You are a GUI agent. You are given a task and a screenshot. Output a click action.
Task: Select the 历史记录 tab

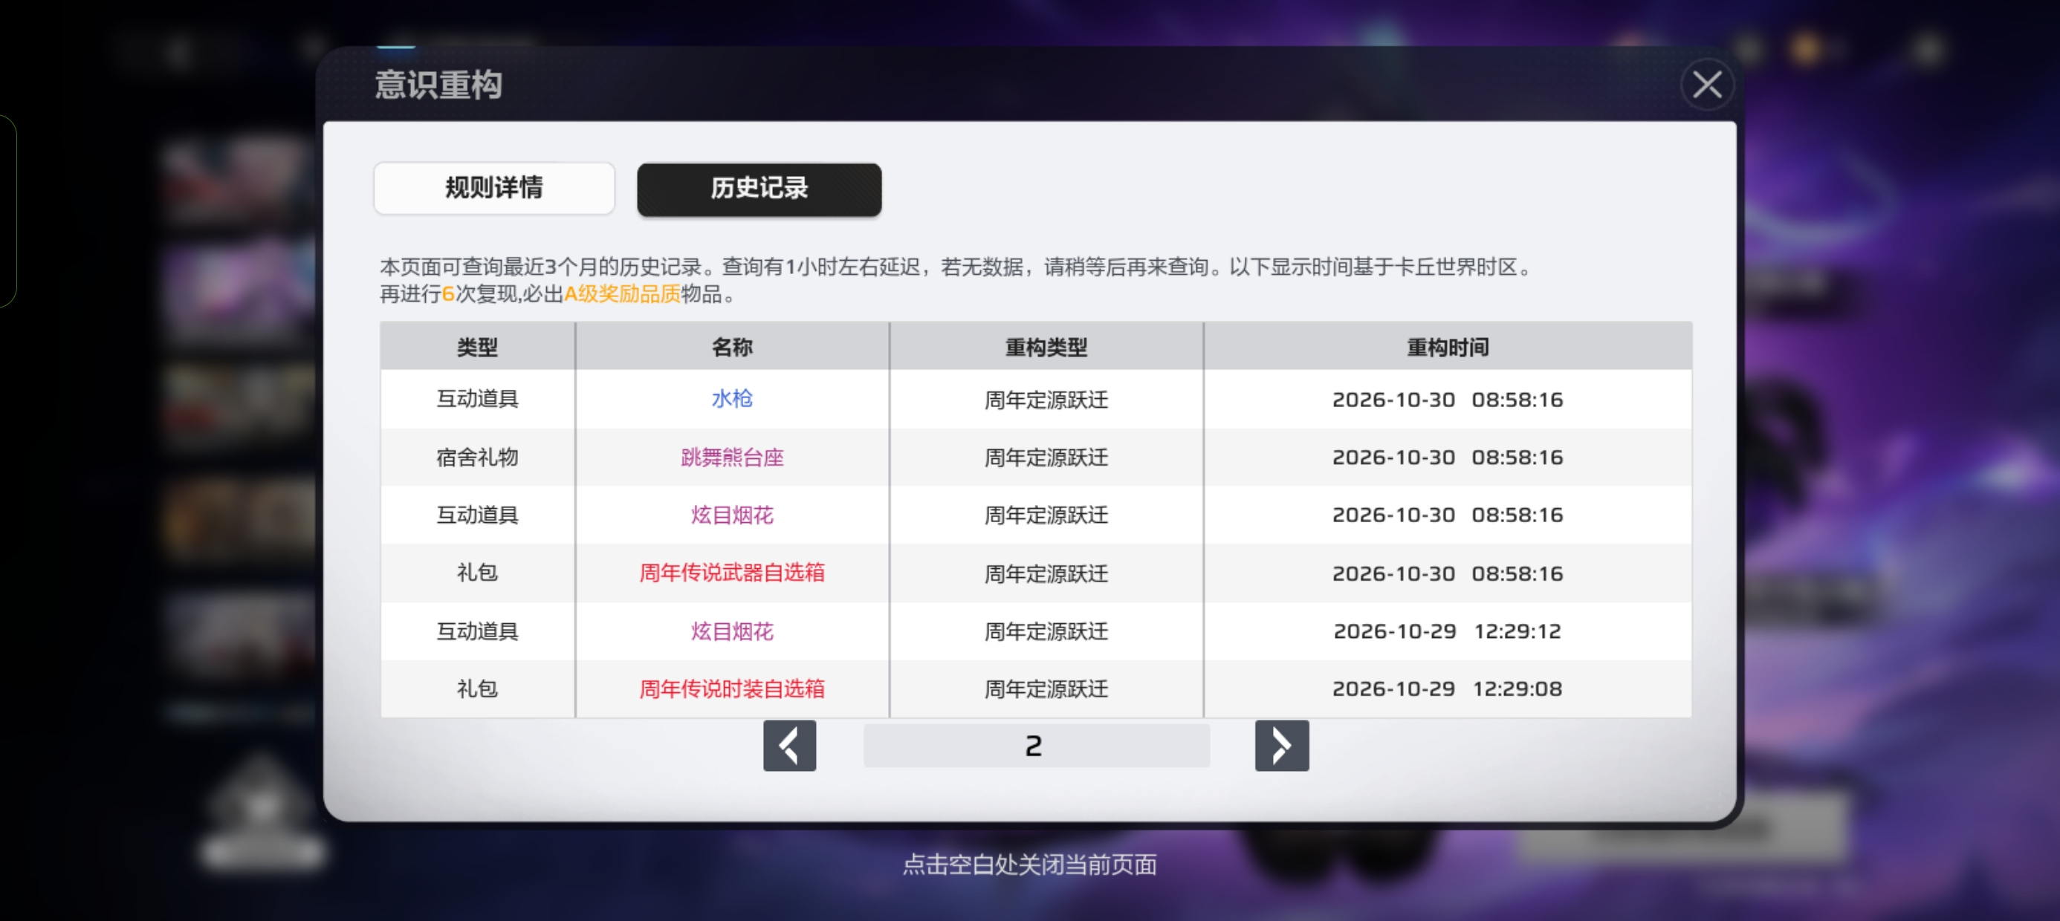759,189
